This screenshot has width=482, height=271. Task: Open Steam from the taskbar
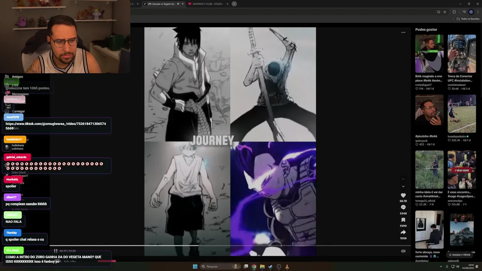270,266
